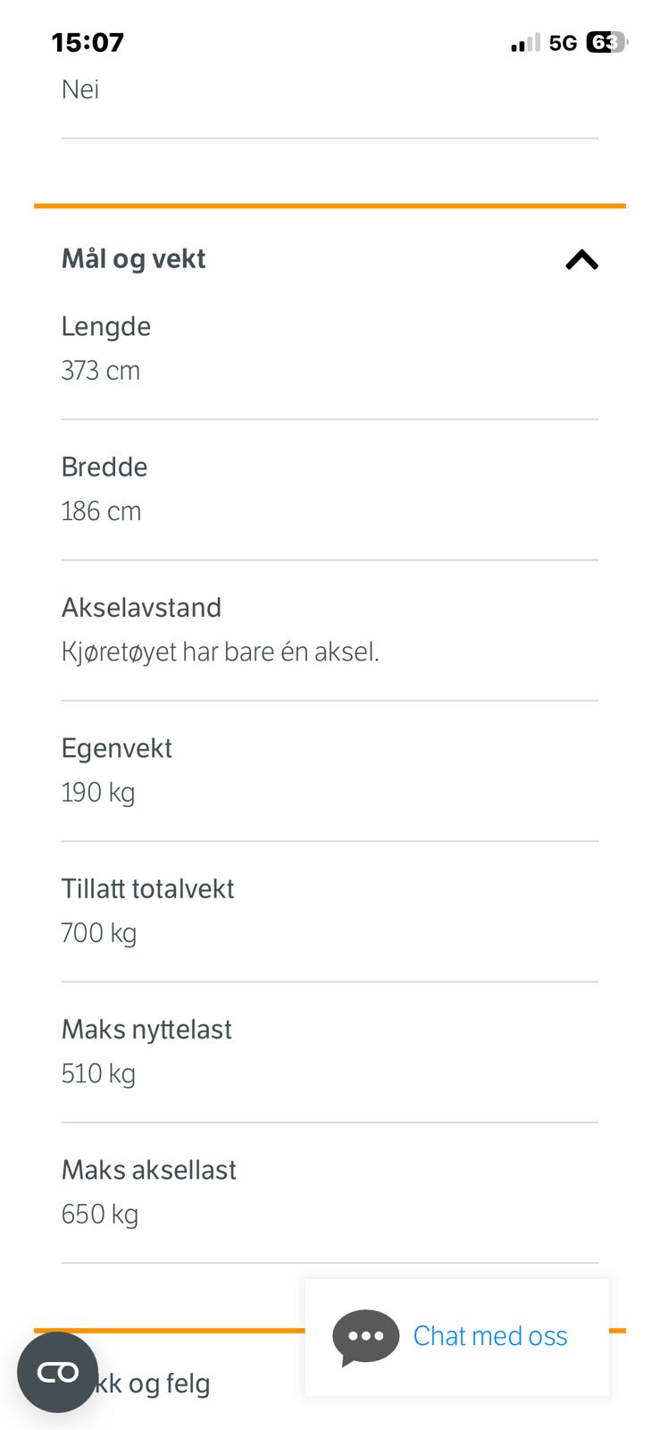Select the Bredde 186 cm value
Image resolution: width=660 pixels, height=1430 pixels.
tap(101, 511)
